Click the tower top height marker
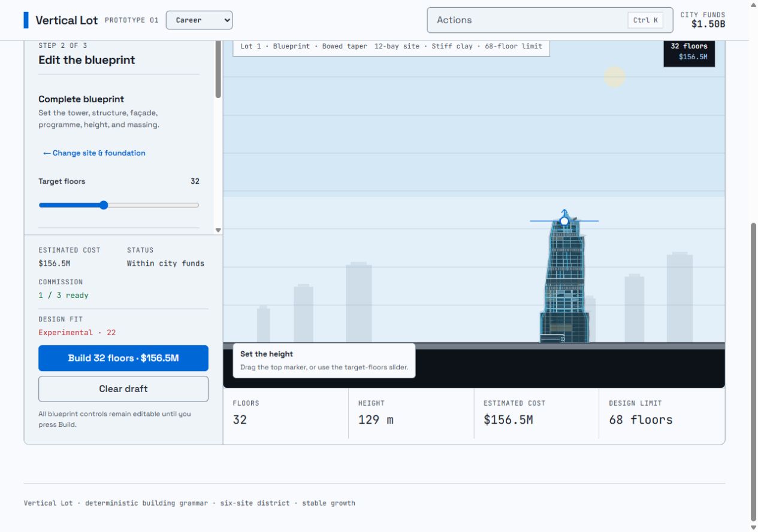Image resolution: width=758 pixels, height=532 pixels. tap(564, 221)
